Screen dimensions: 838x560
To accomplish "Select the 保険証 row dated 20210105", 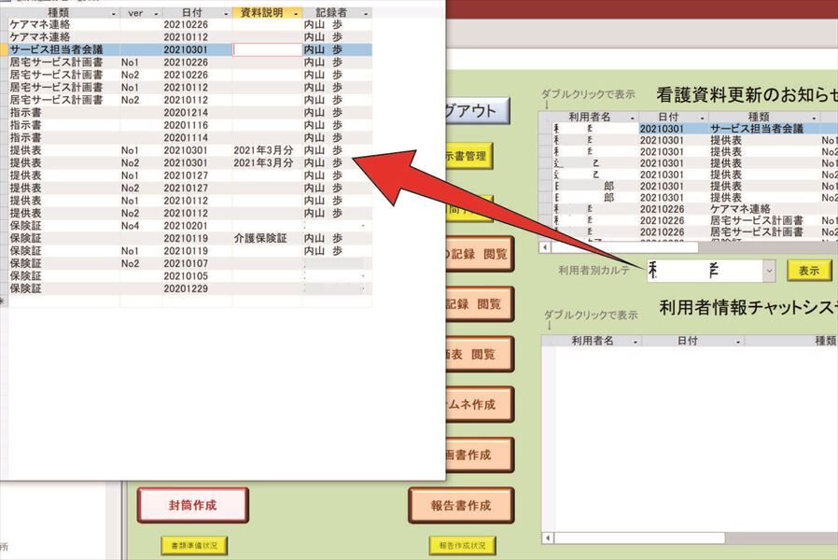I will [190, 275].
